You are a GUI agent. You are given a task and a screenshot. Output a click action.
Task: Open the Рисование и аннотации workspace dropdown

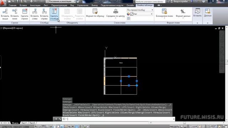coord(61,1)
